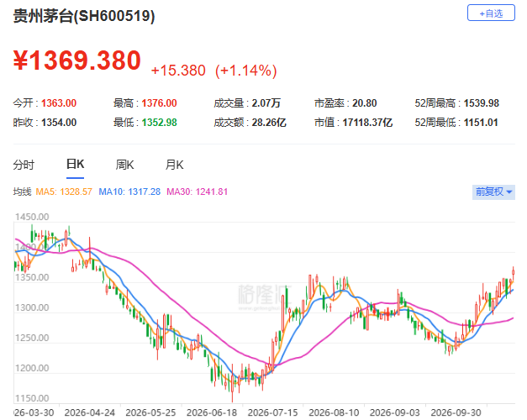The image size is (527, 420).
Task: Click the 均线 label before MA5
Action: pyautogui.click(x=22, y=192)
